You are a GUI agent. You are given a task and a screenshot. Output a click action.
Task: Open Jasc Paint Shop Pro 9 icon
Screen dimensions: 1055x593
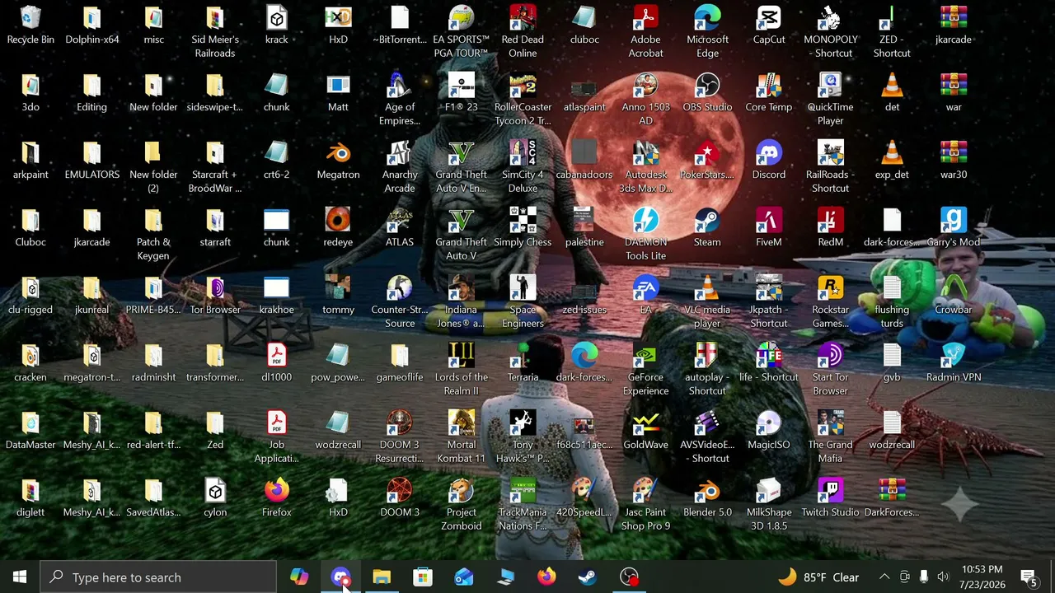point(645,505)
